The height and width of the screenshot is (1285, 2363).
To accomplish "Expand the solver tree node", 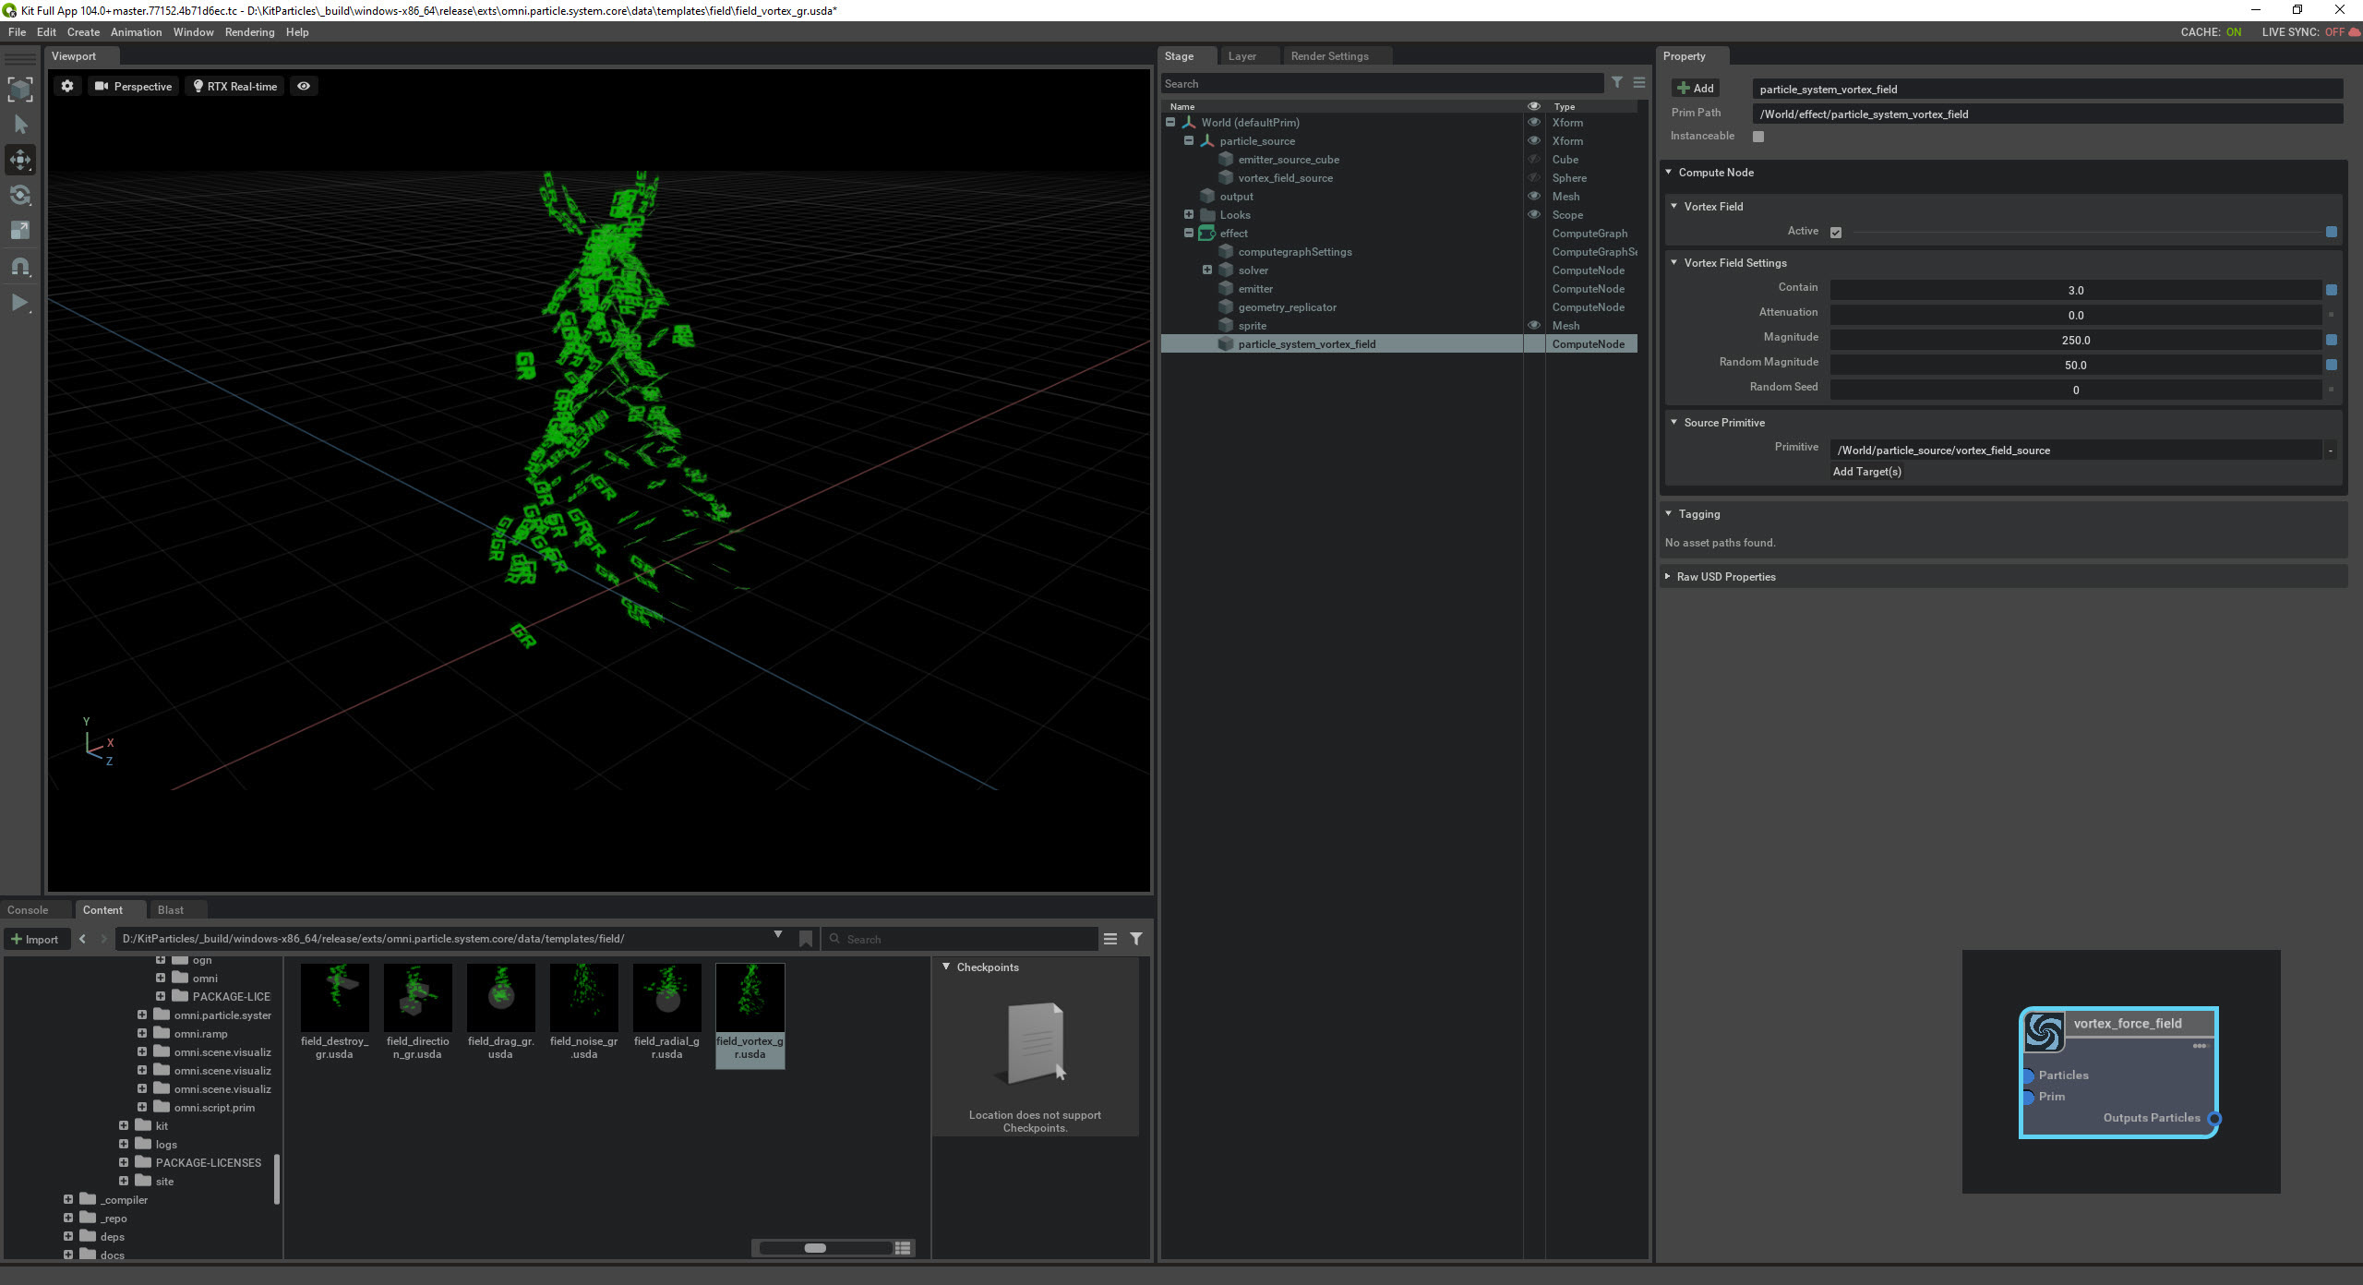I will tap(1207, 270).
